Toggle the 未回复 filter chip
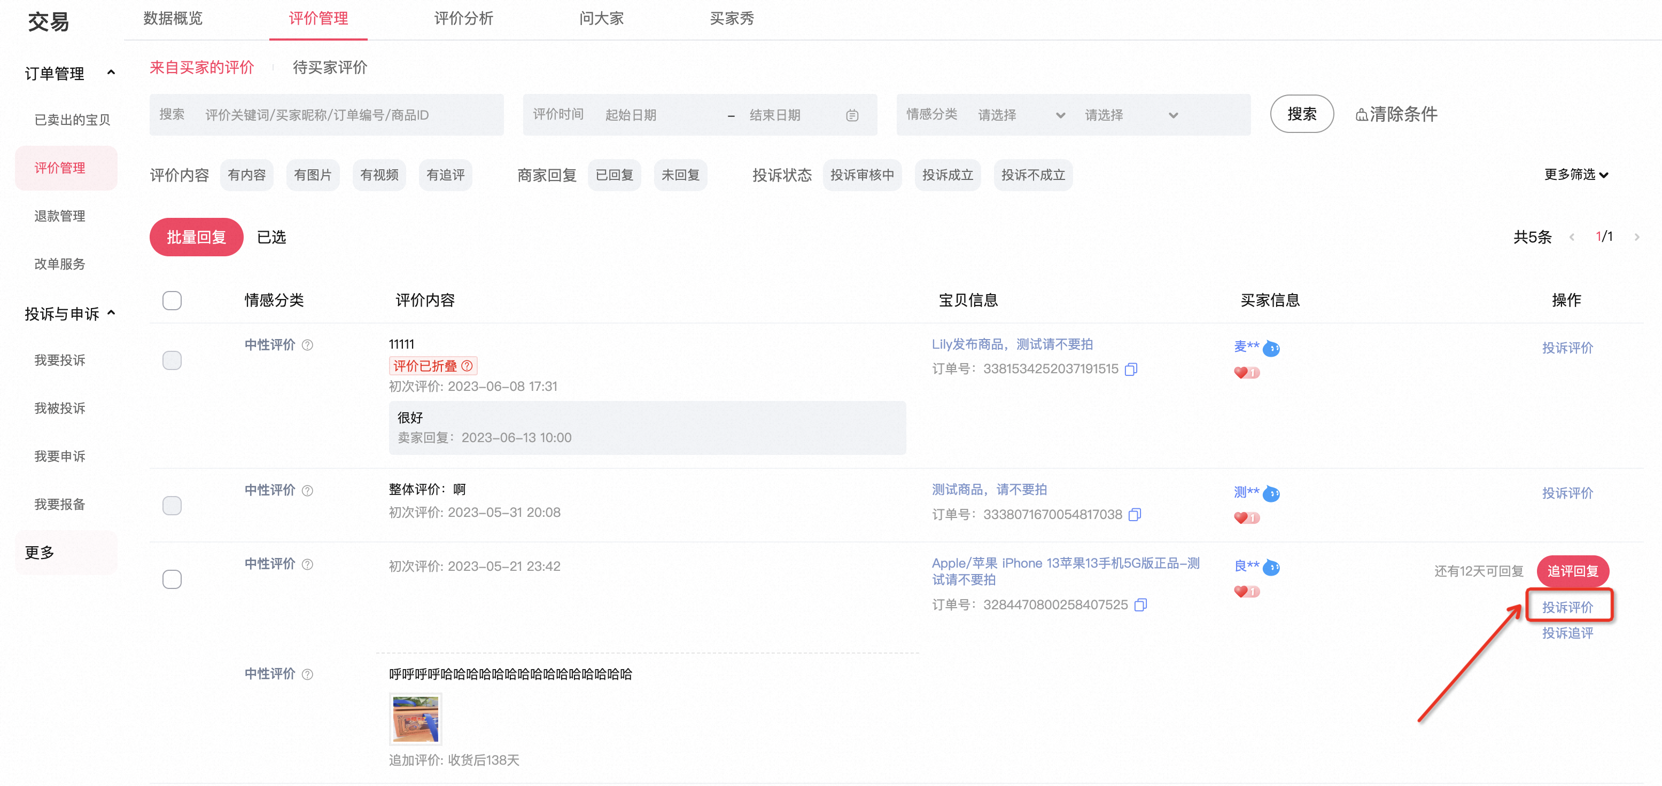Viewport: 1662px width, 786px height. point(681,175)
